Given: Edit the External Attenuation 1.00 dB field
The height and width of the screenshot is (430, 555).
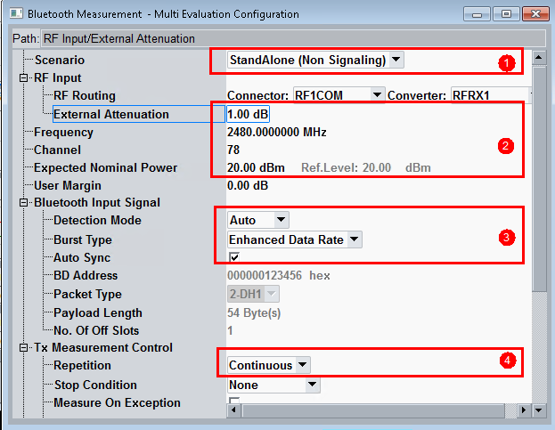Looking at the screenshot, I should [x=248, y=114].
